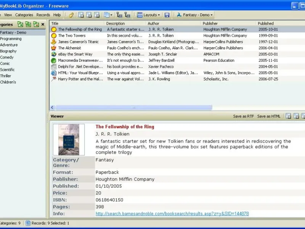The height and width of the screenshot is (229, 305).
Task: Click the X icon in Categories panel header
Action: click(x=43, y=24)
